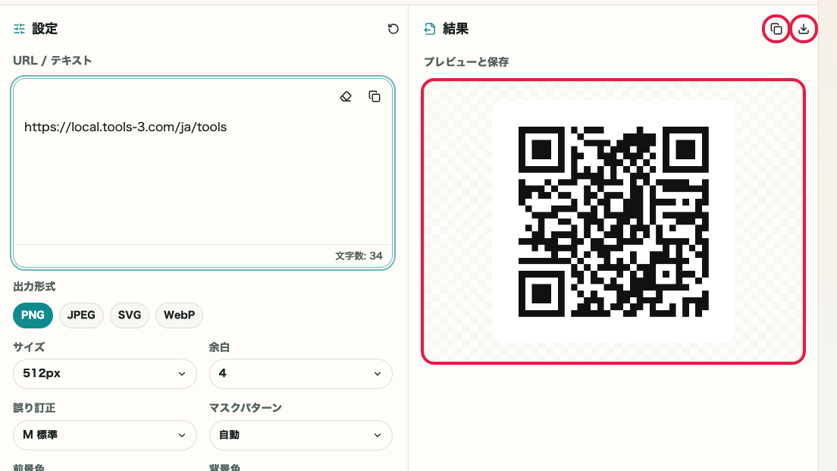Click the 文字数: 34 character counter

[x=359, y=256]
